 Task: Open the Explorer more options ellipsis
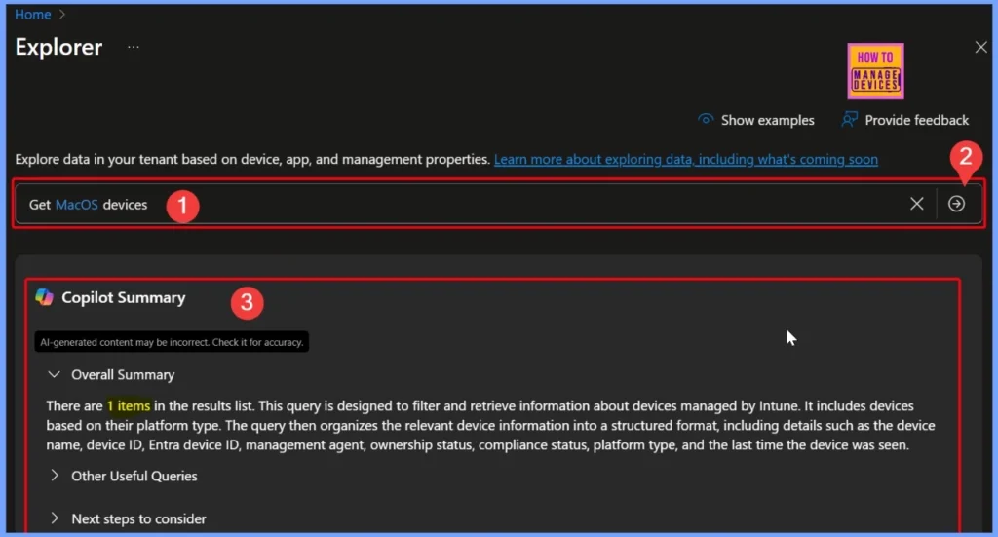pyautogui.click(x=133, y=47)
